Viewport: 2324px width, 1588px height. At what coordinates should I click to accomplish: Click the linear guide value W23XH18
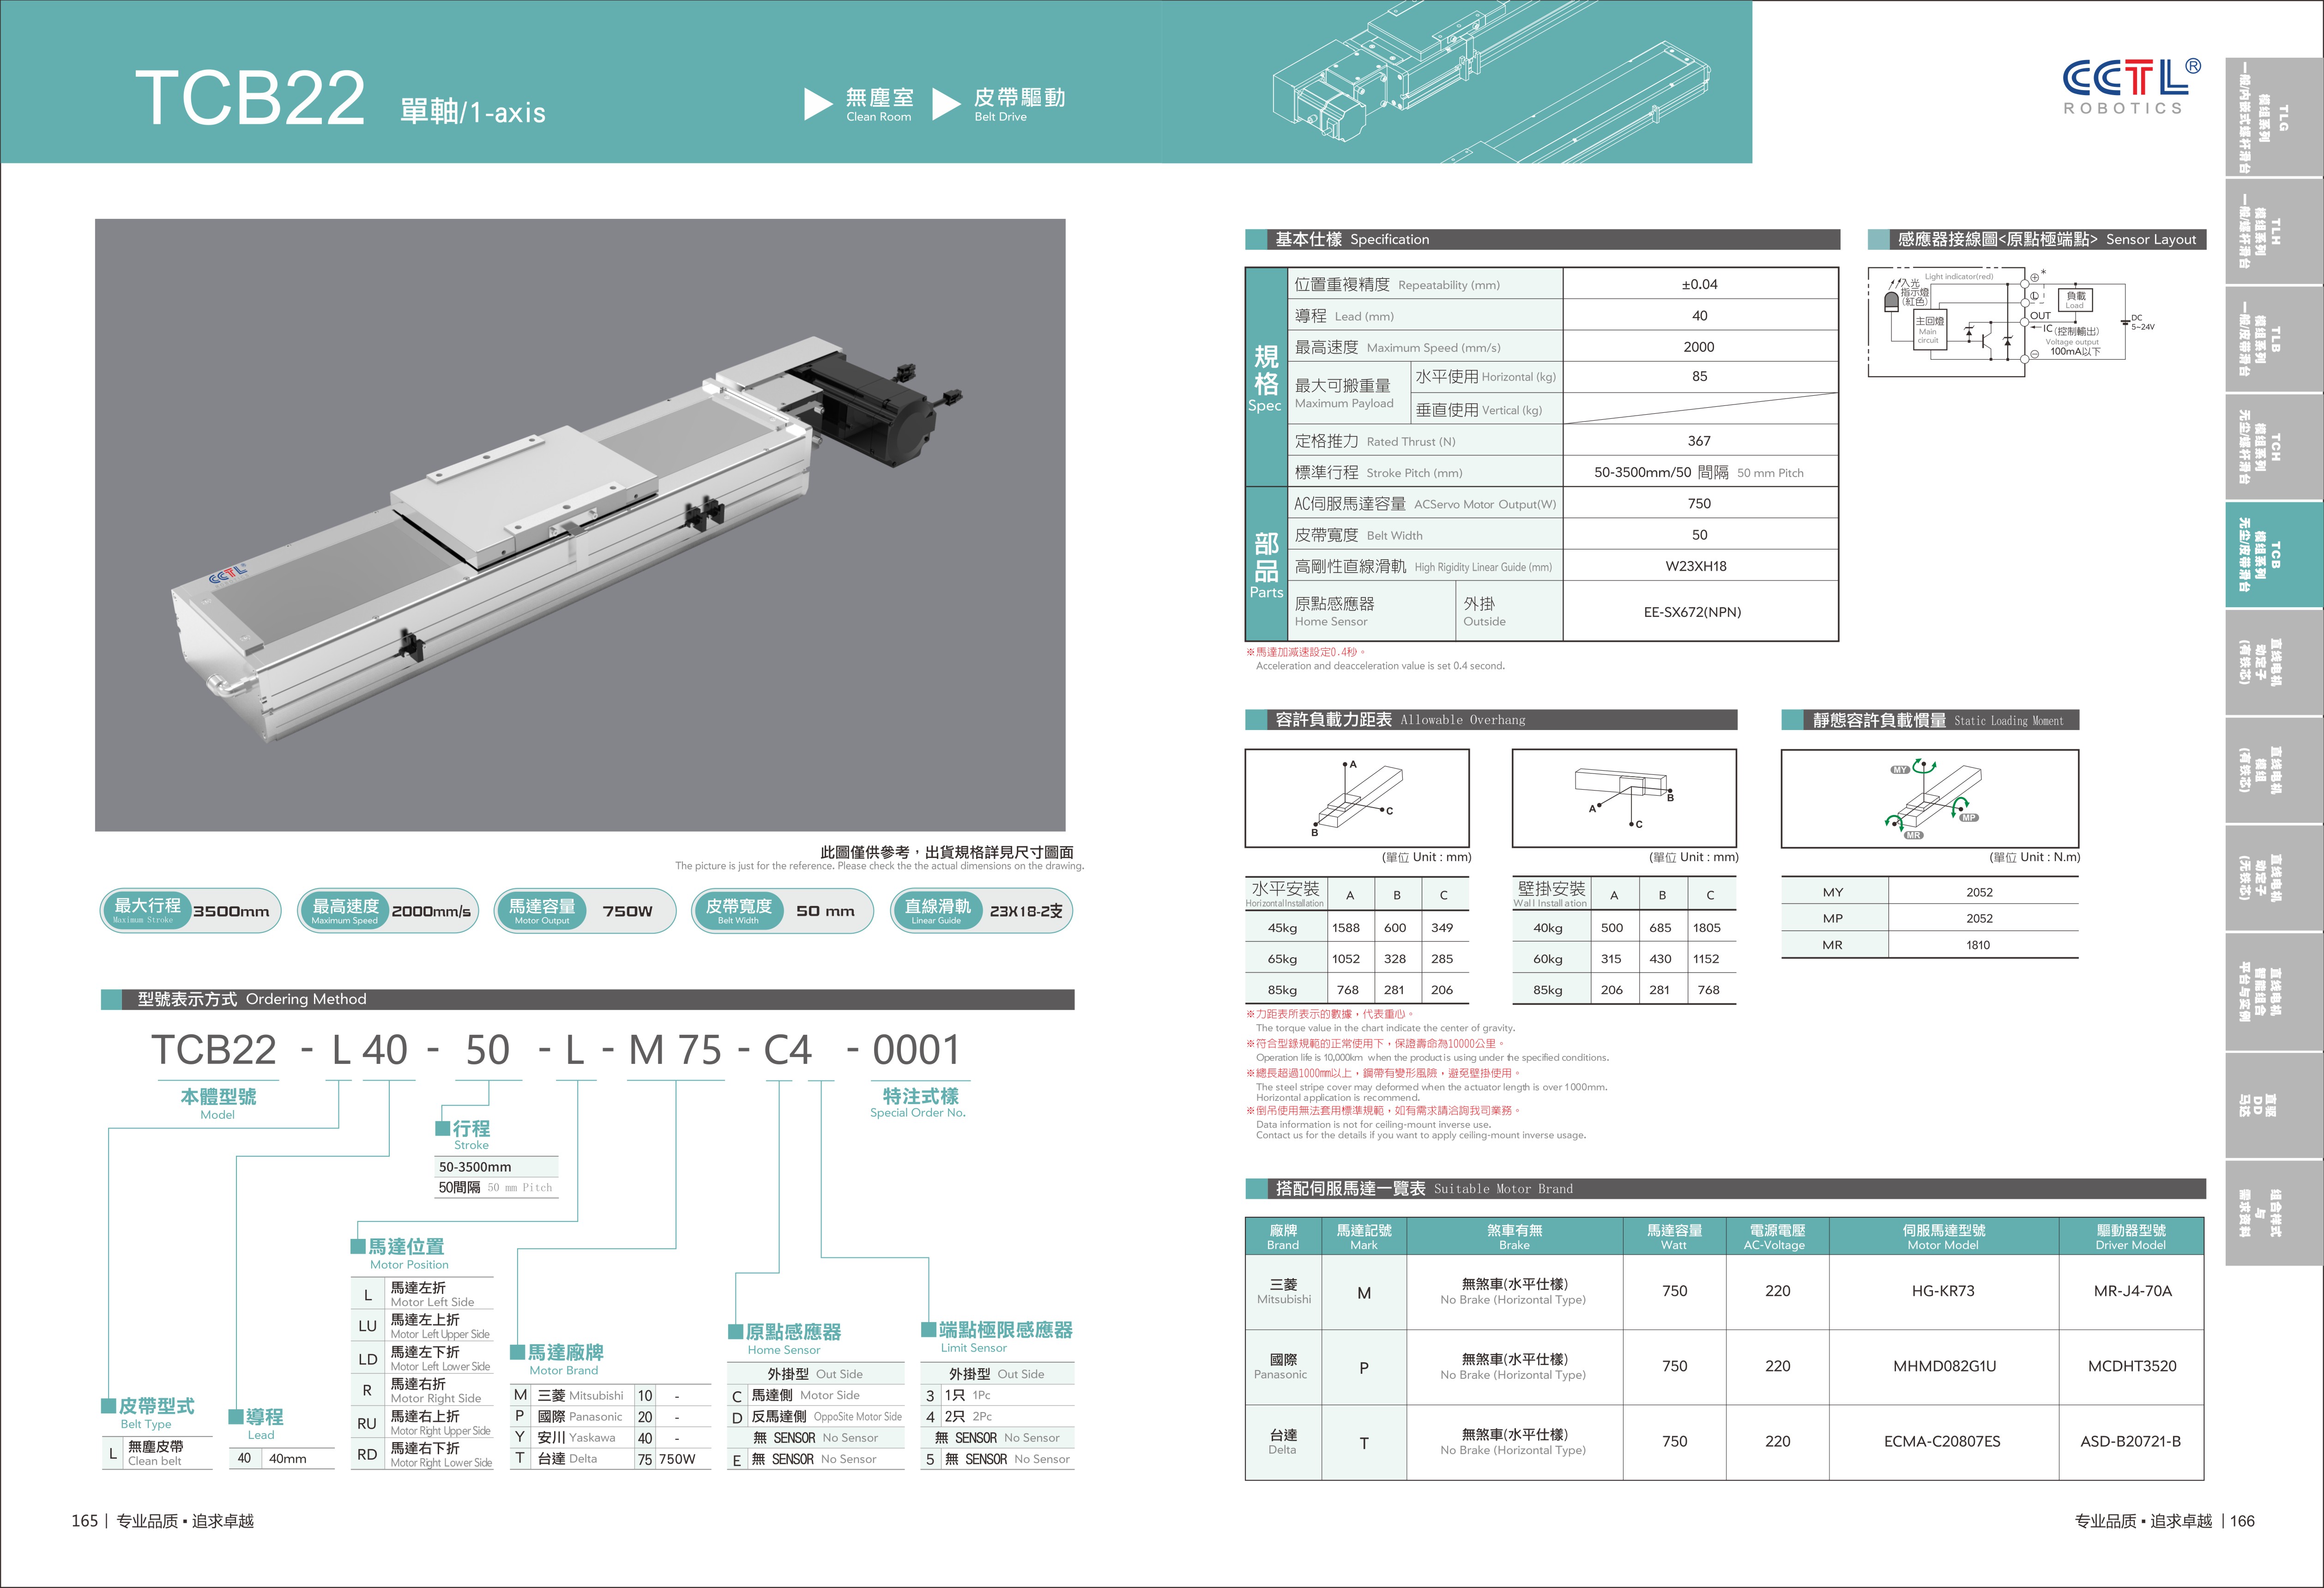click(x=1696, y=566)
